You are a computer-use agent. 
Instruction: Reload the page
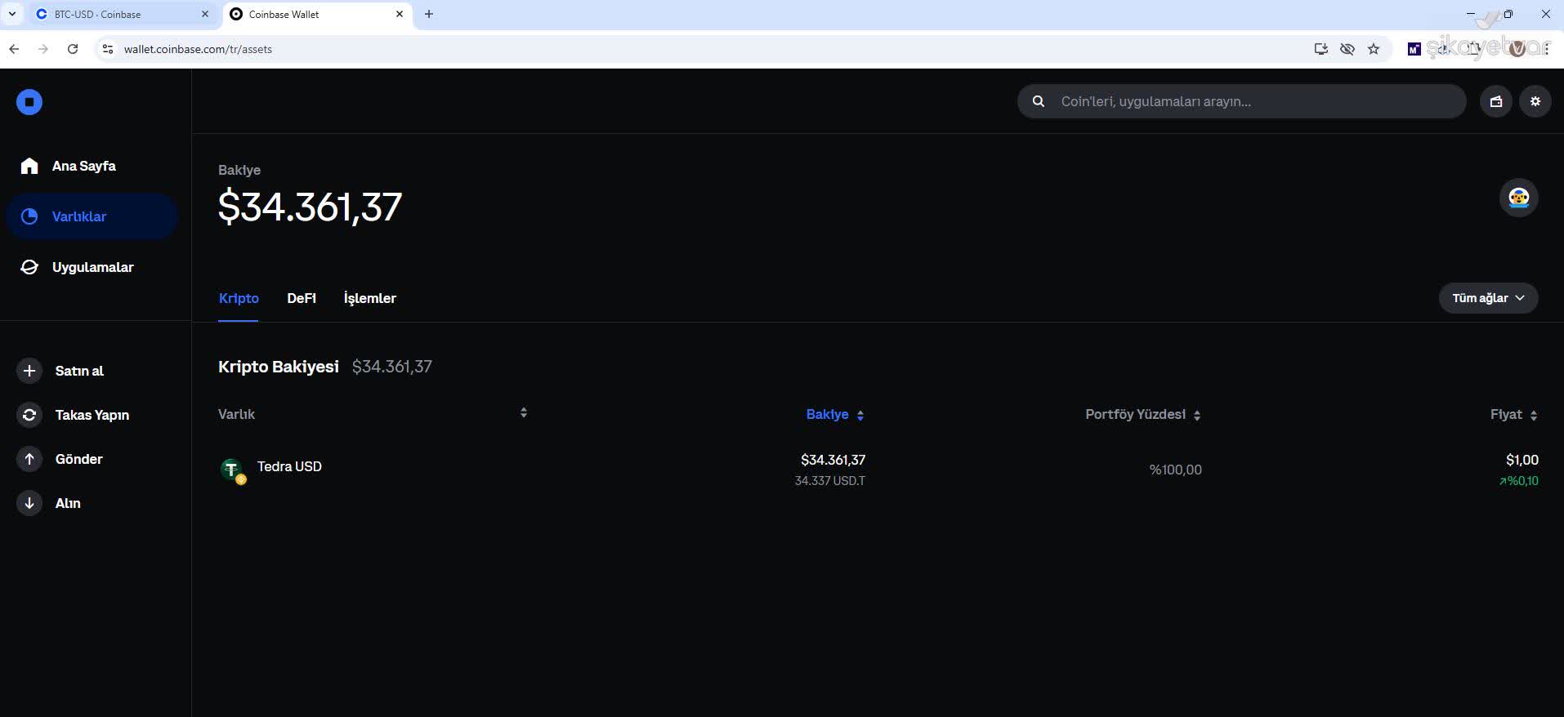[73, 49]
